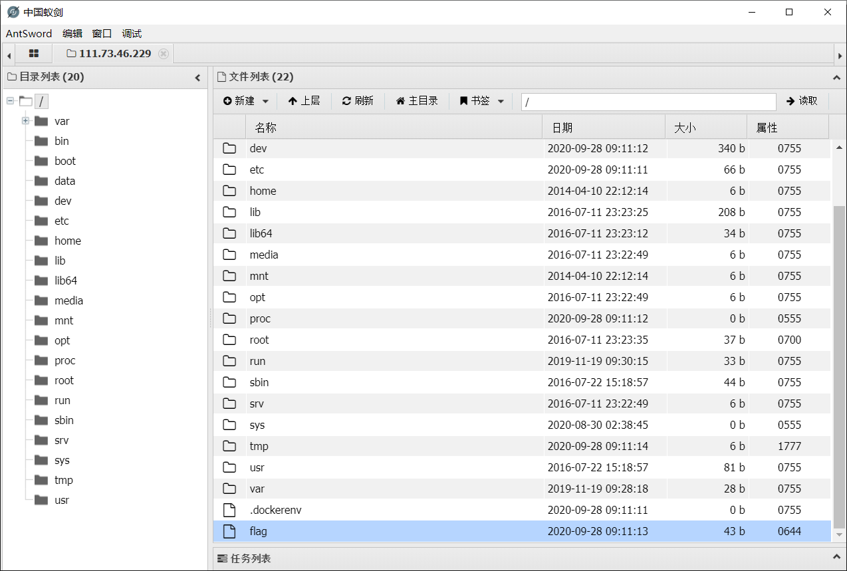847x571 pixels.
Task: Sort files by the 大小 column
Action: [x=706, y=128]
